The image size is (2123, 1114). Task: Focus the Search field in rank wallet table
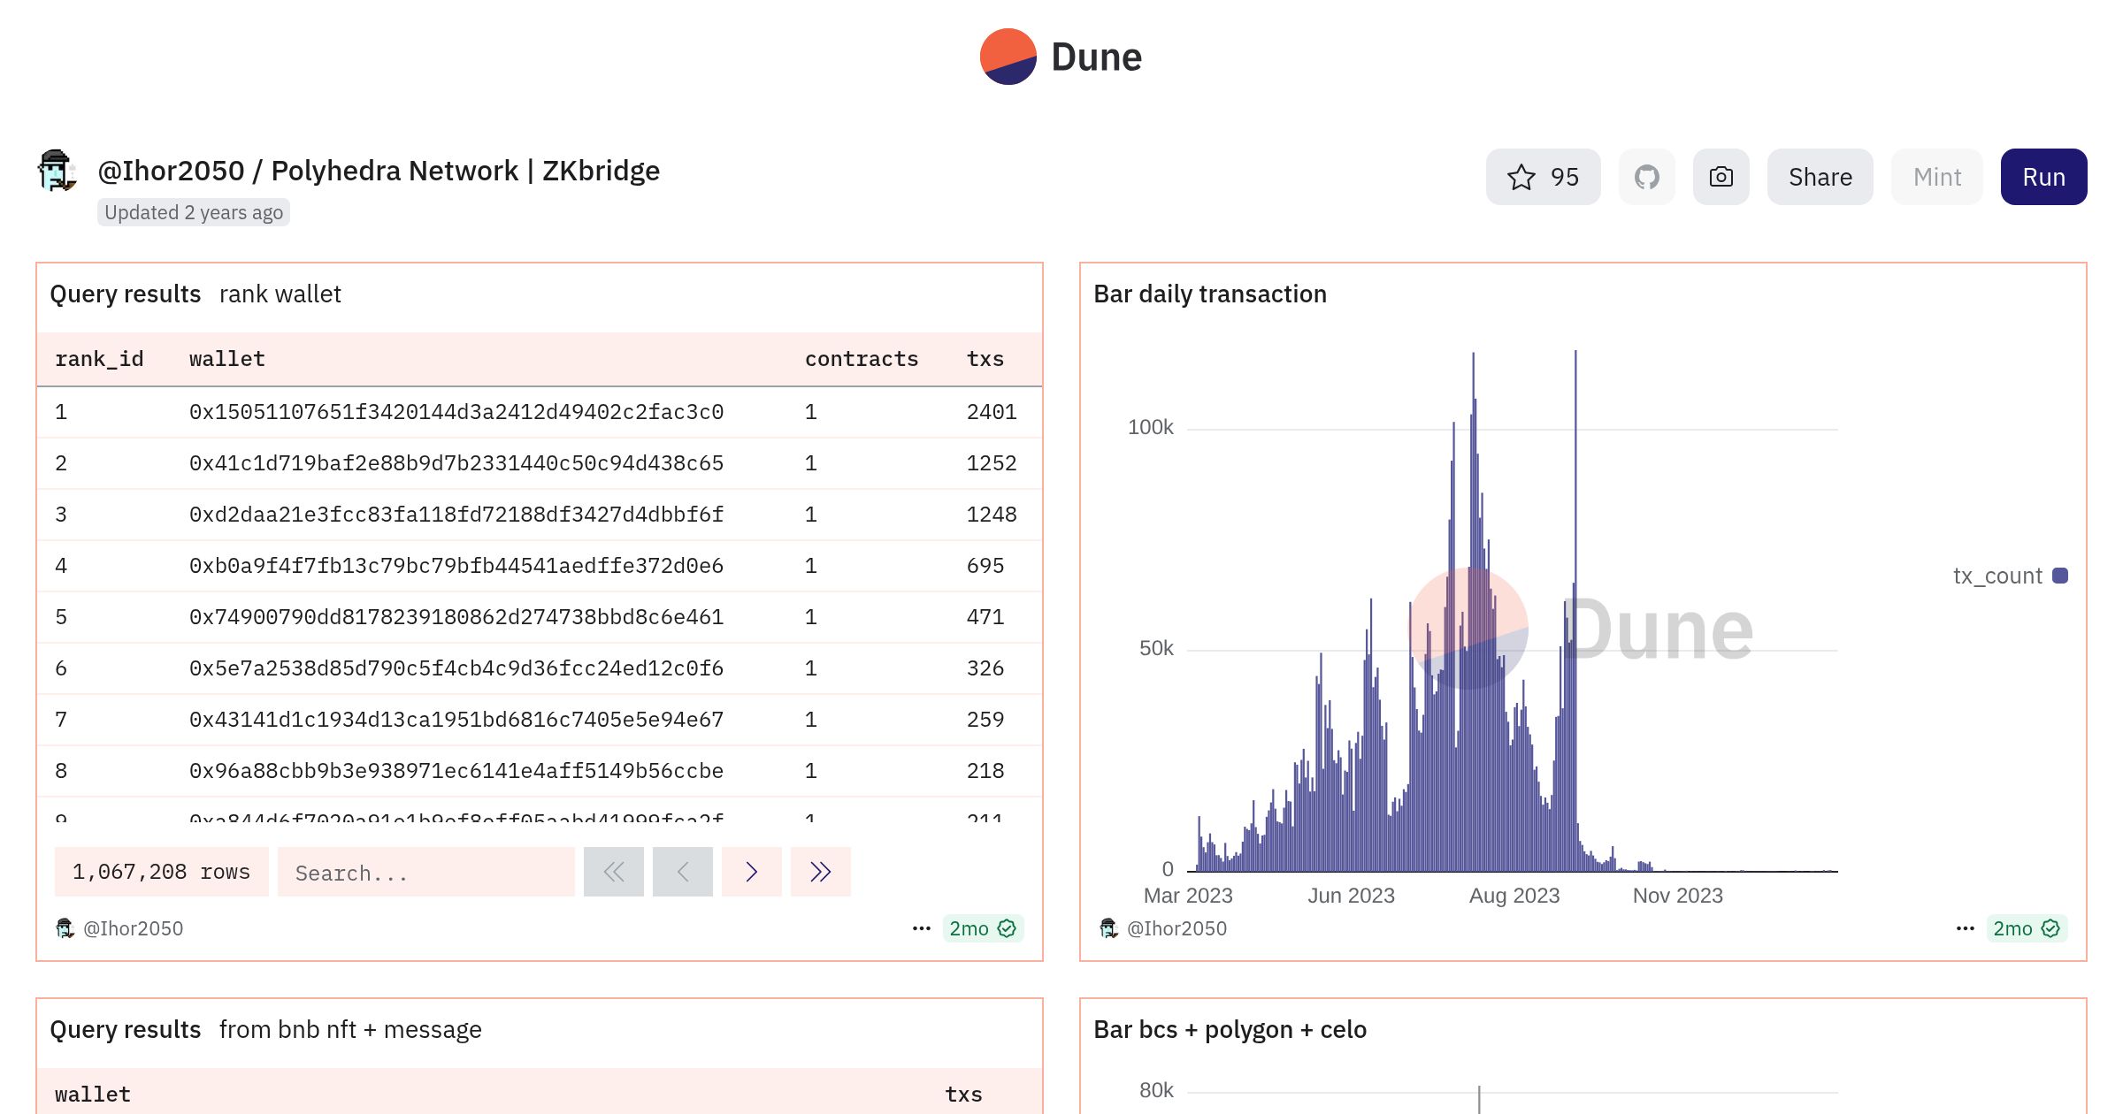point(426,872)
